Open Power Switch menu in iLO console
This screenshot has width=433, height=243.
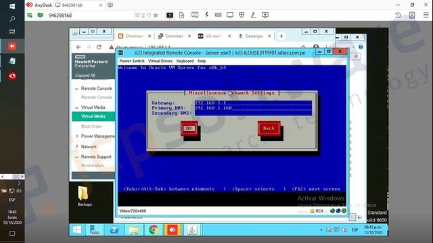click(132, 61)
